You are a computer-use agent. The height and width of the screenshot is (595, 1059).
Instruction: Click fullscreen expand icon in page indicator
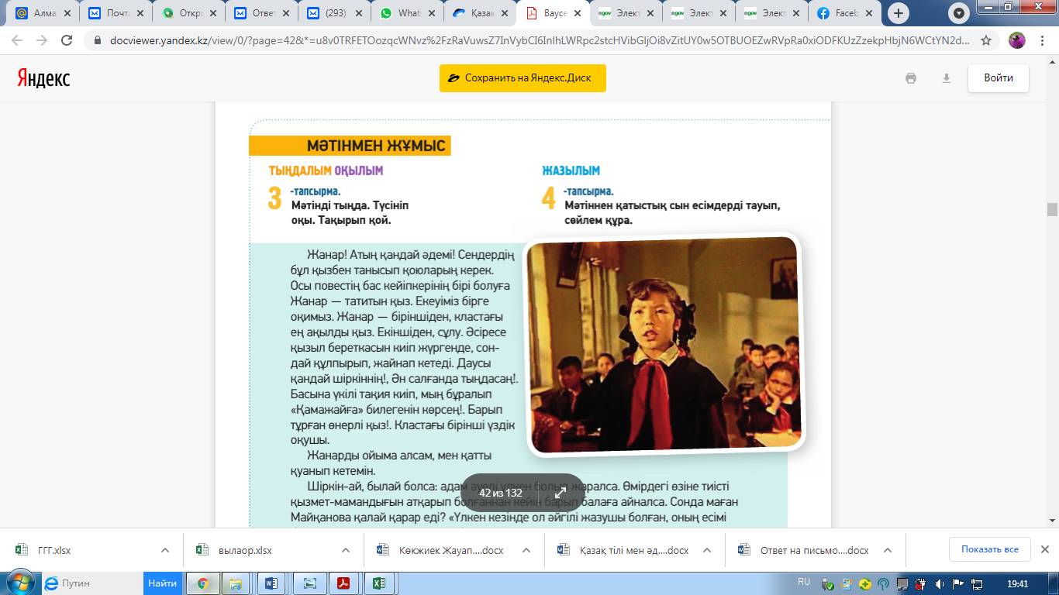tap(561, 493)
